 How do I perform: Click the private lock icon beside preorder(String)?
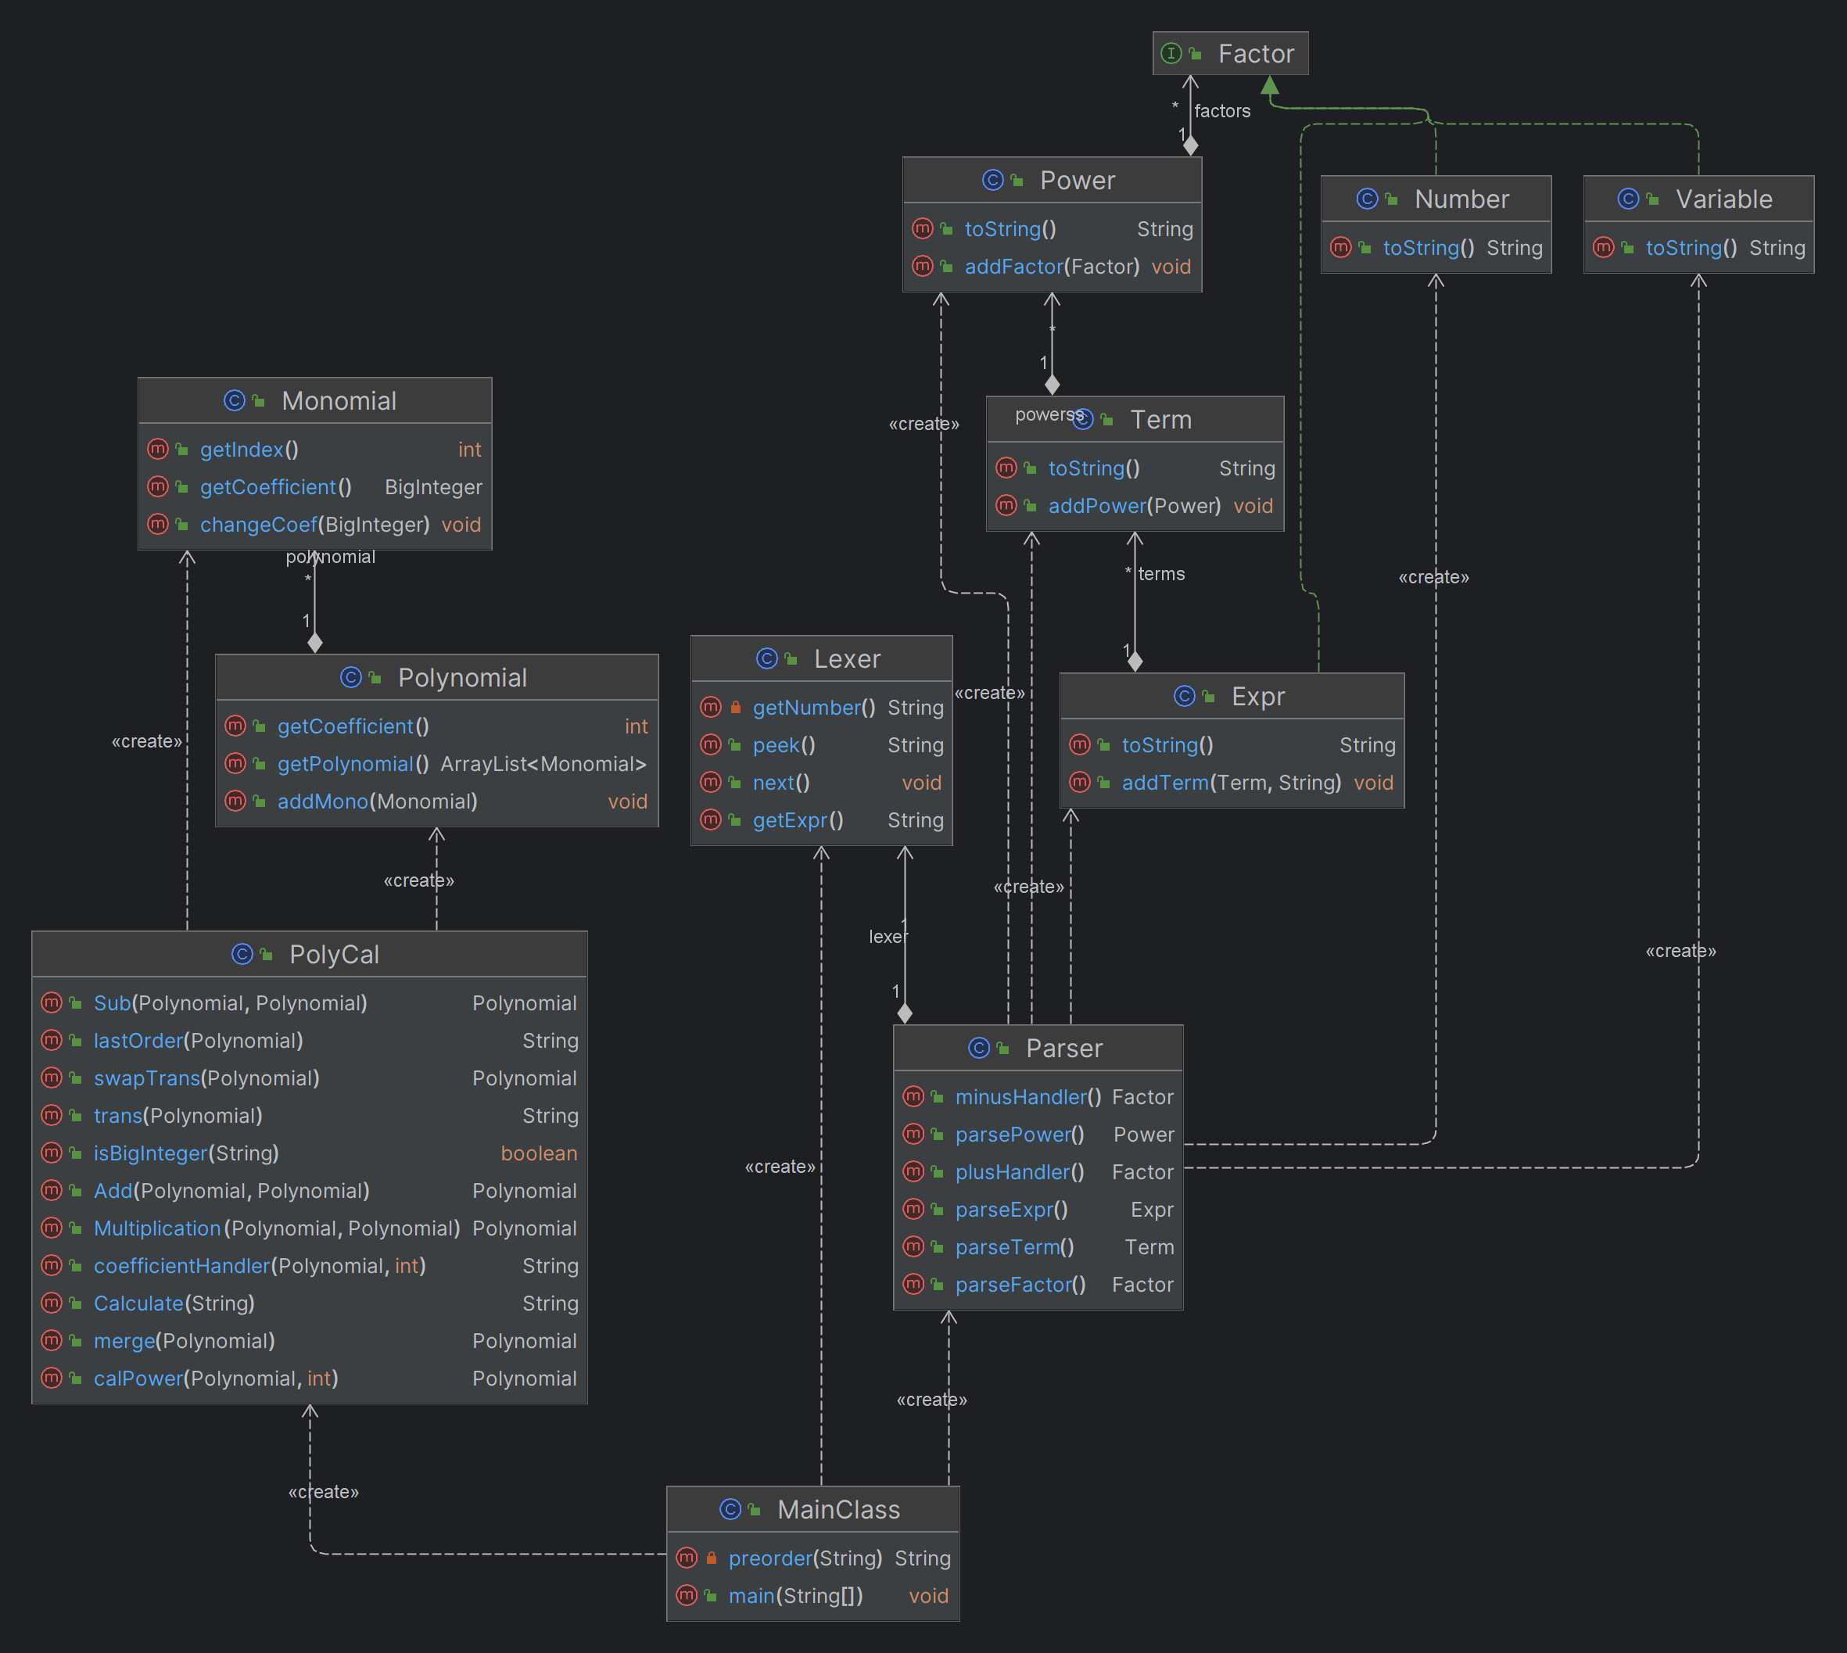(711, 1558)
